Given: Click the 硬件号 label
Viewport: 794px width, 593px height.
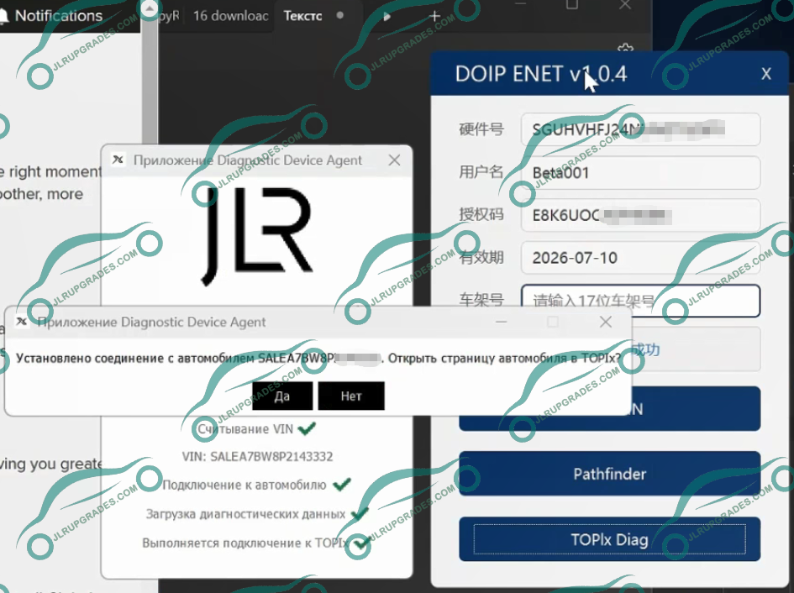Looking at the screenshot, I should pyautogui.click(x=481, y=129).
